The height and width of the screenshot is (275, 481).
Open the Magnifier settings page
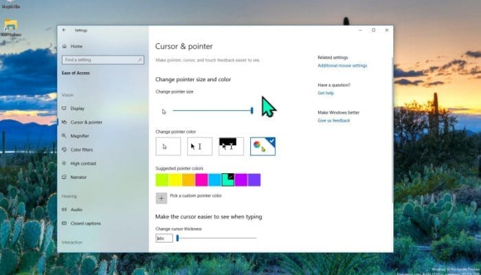80,136
